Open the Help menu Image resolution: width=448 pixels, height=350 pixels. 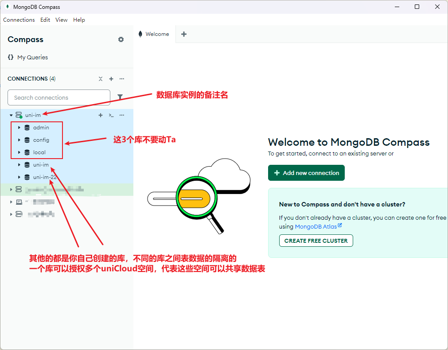click(x=79, y=19)
